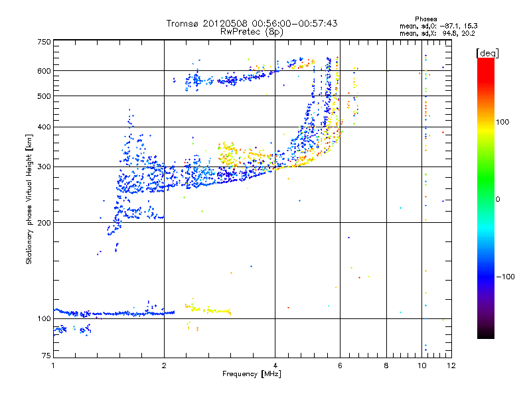Click the '0' colorbar tick label

pyautogui.click(x=497, y=200)
